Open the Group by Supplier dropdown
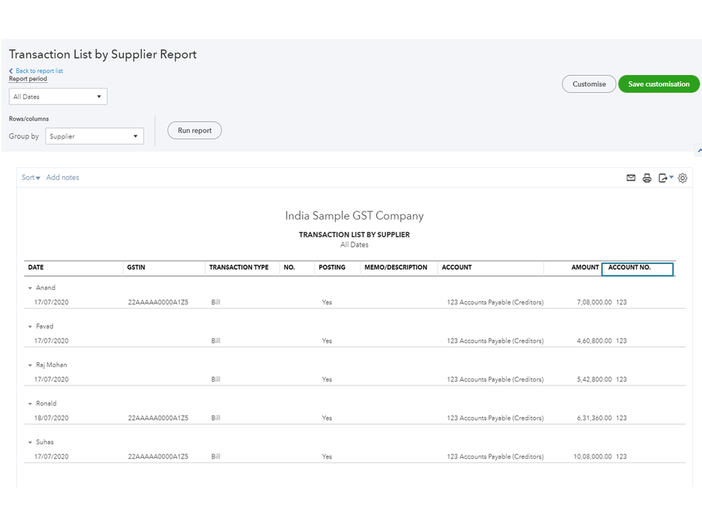Screen dimensions: 702x526 tap(94, 136)
